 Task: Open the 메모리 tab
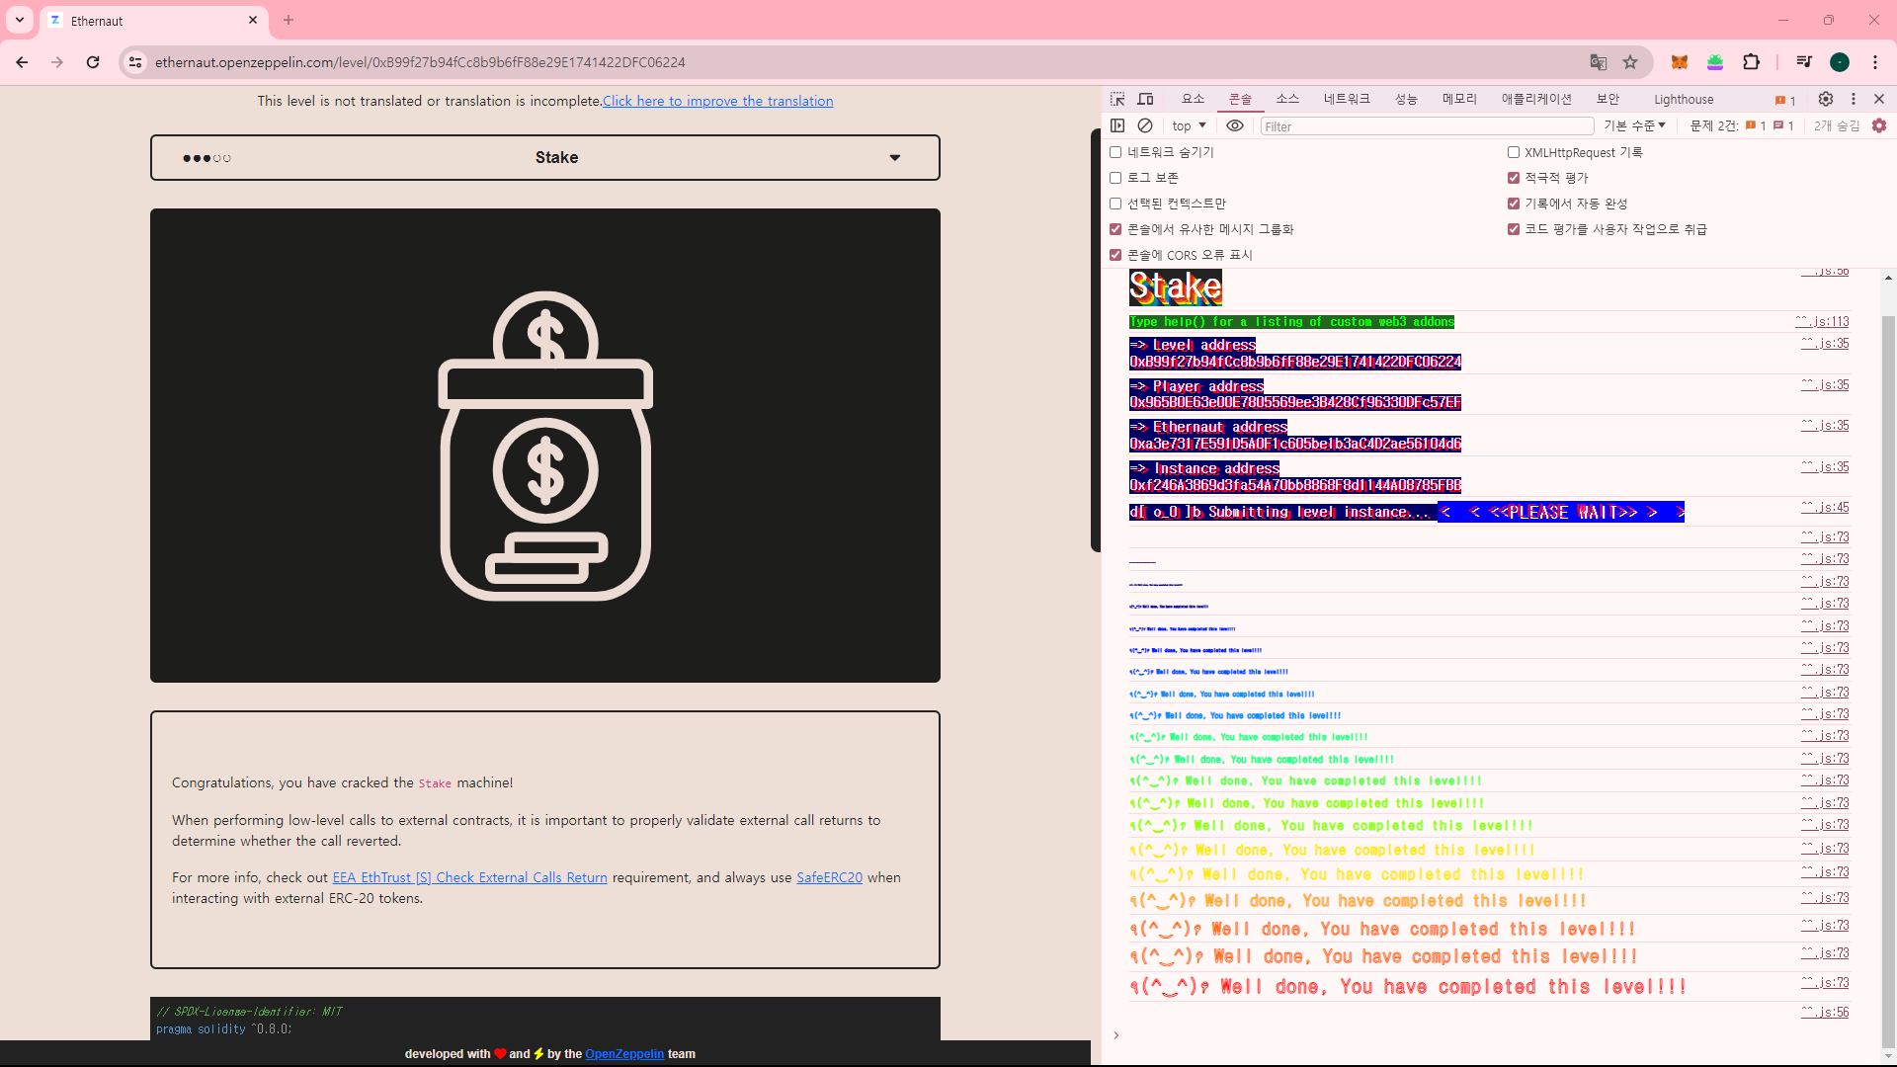[x=1459, y=99]
